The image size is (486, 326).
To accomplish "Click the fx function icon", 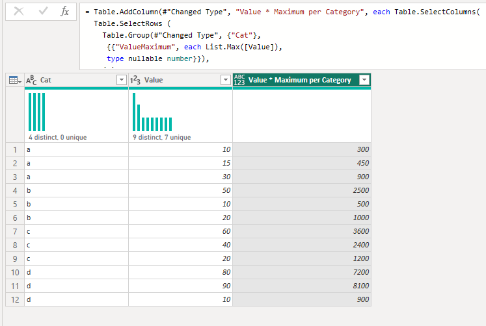I will click(64, 12).
